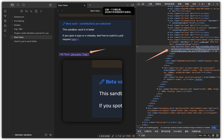Click the expand/collapse all folders icon
Image resolution: width=222 pixels, height=140 pixels.
(41, 11)
